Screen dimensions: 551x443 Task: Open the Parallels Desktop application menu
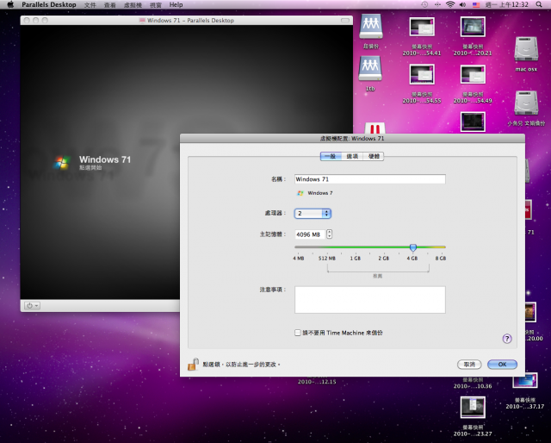(x=49, y=4)
